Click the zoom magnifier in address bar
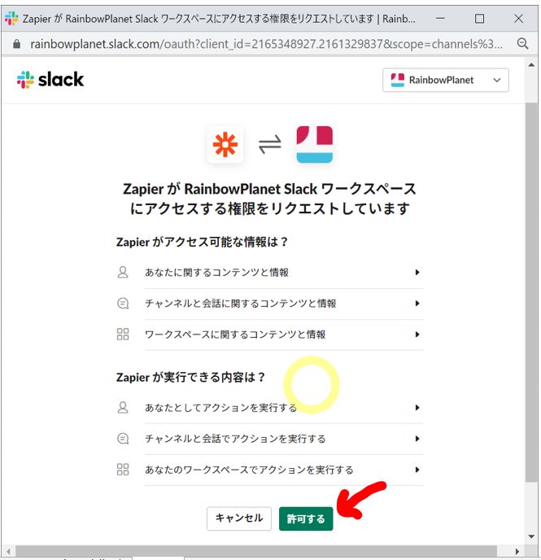 (522, 44)
